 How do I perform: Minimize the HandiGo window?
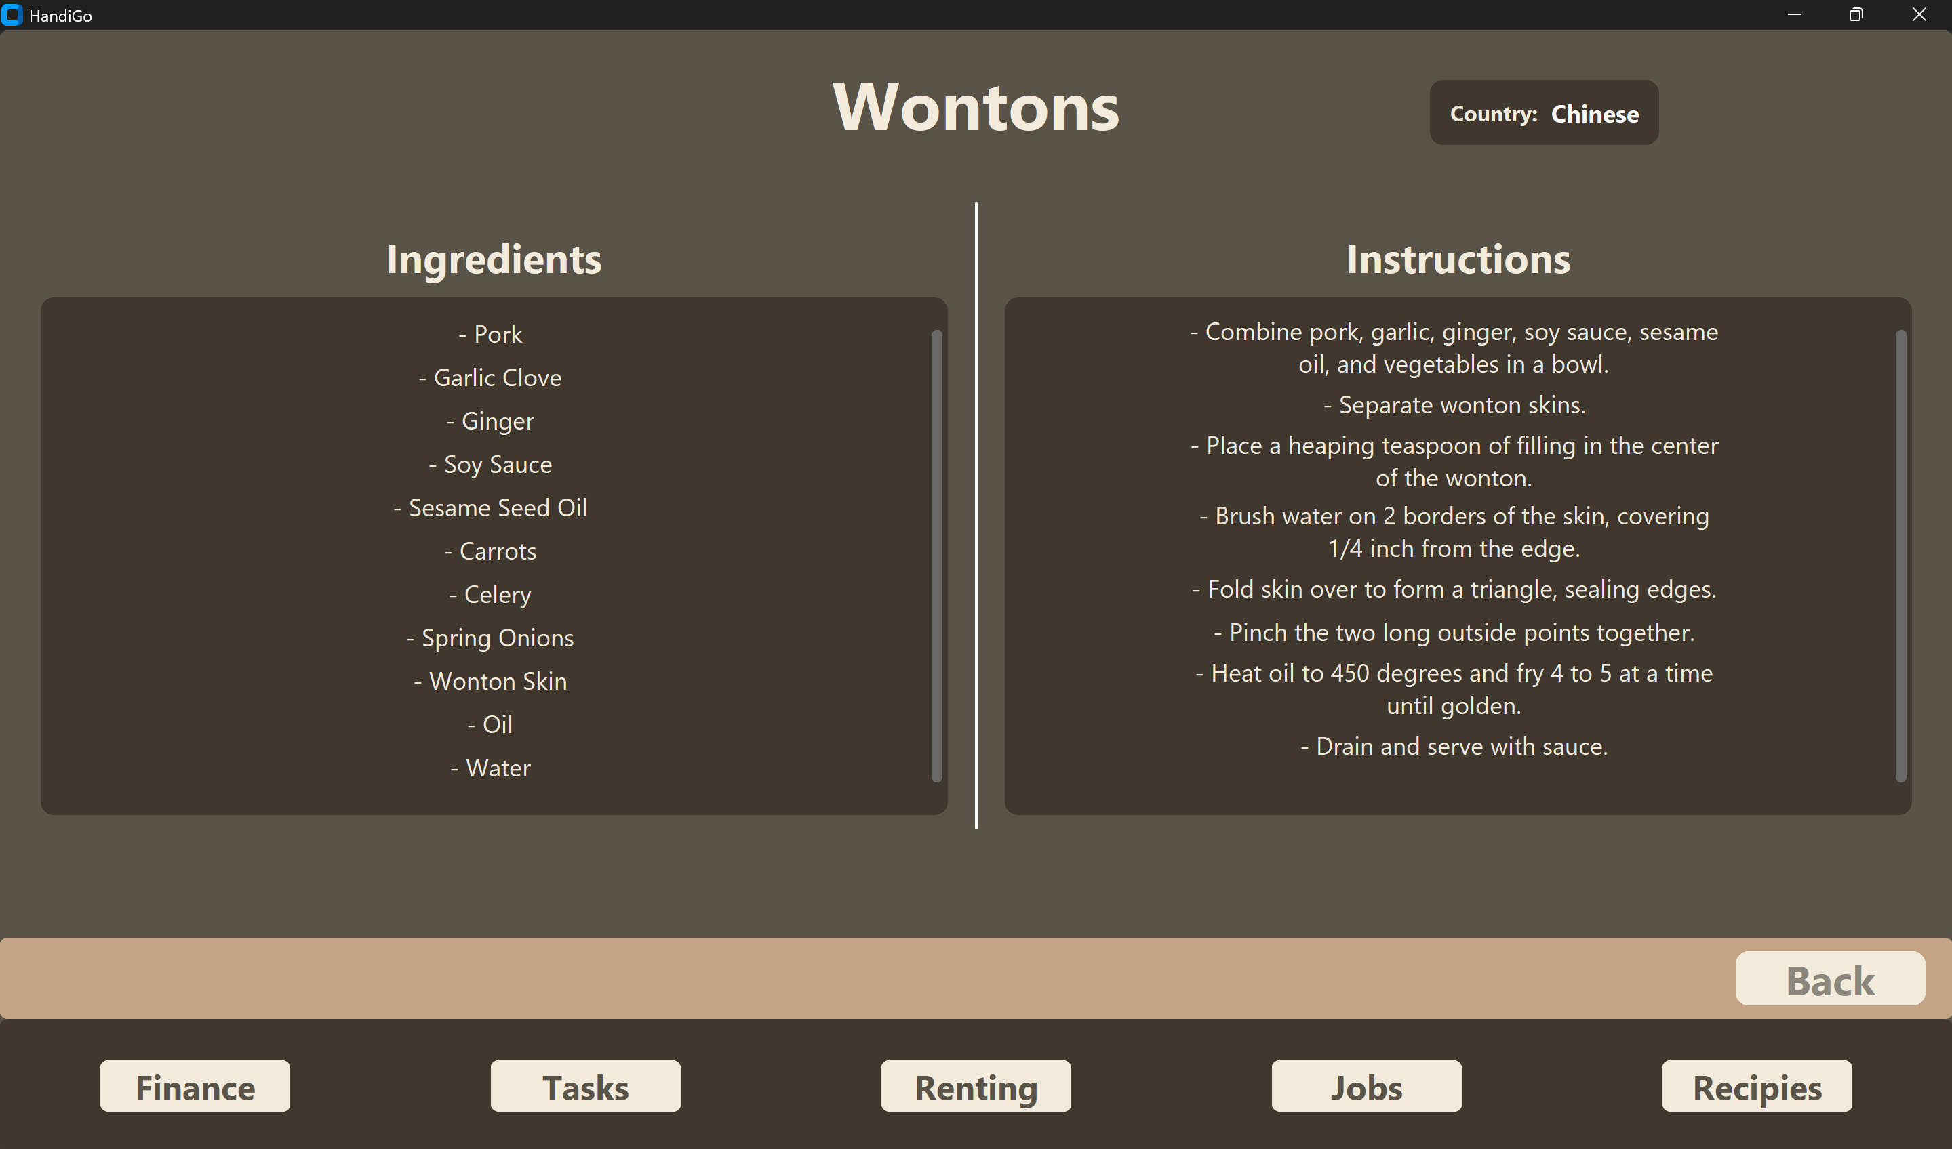click(1794, 15)
